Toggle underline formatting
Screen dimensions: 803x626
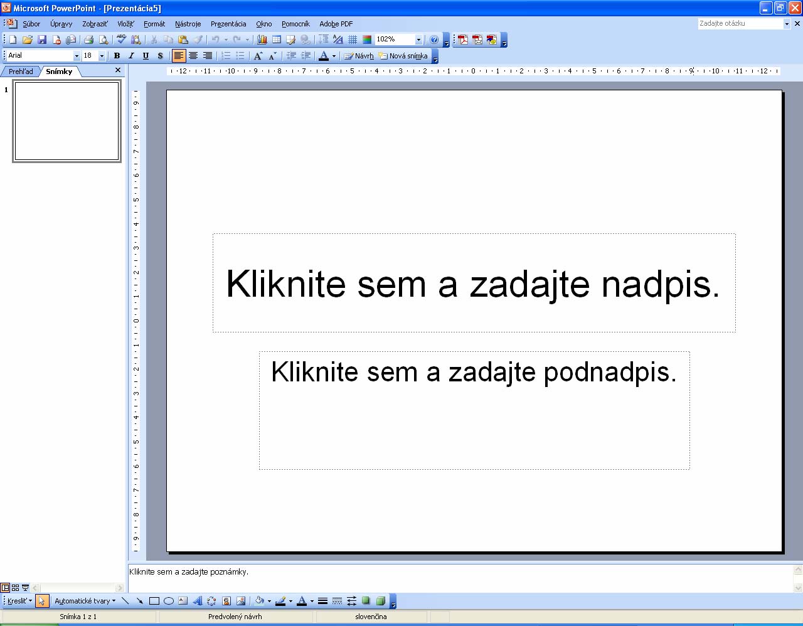(146, 56)
